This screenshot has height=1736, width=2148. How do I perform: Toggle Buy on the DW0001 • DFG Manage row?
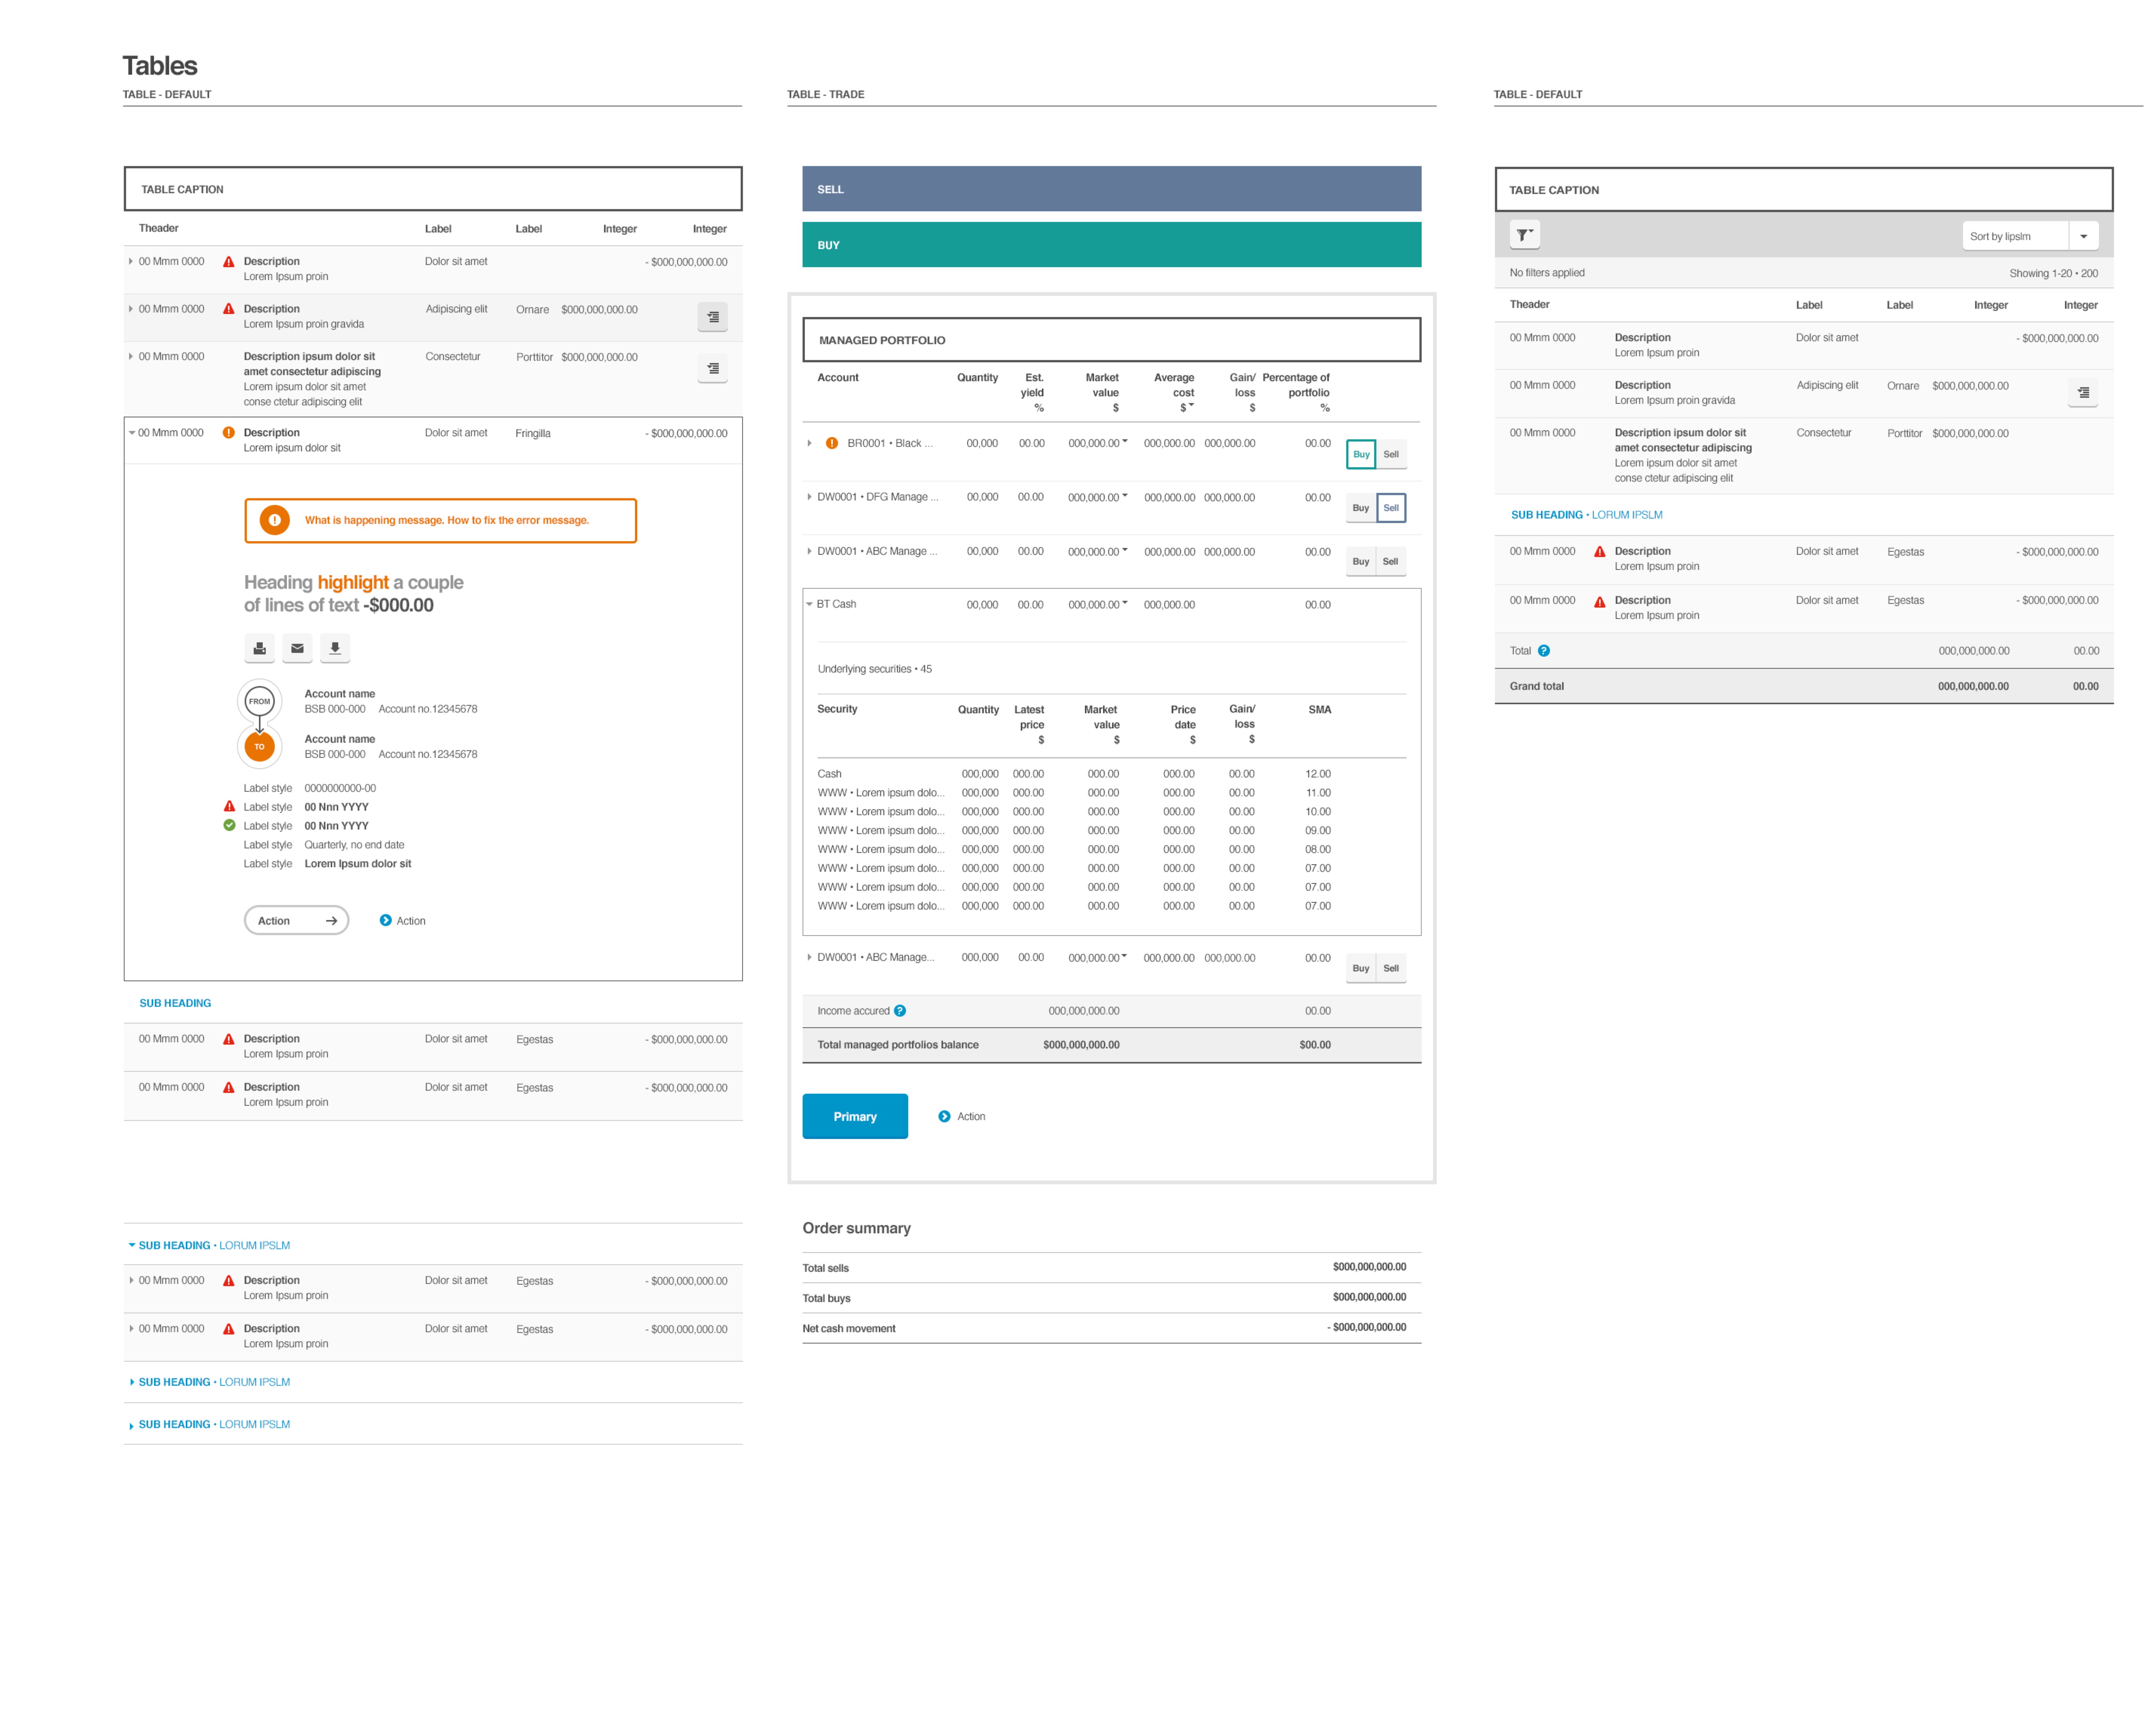click(x=1361, y=508)
